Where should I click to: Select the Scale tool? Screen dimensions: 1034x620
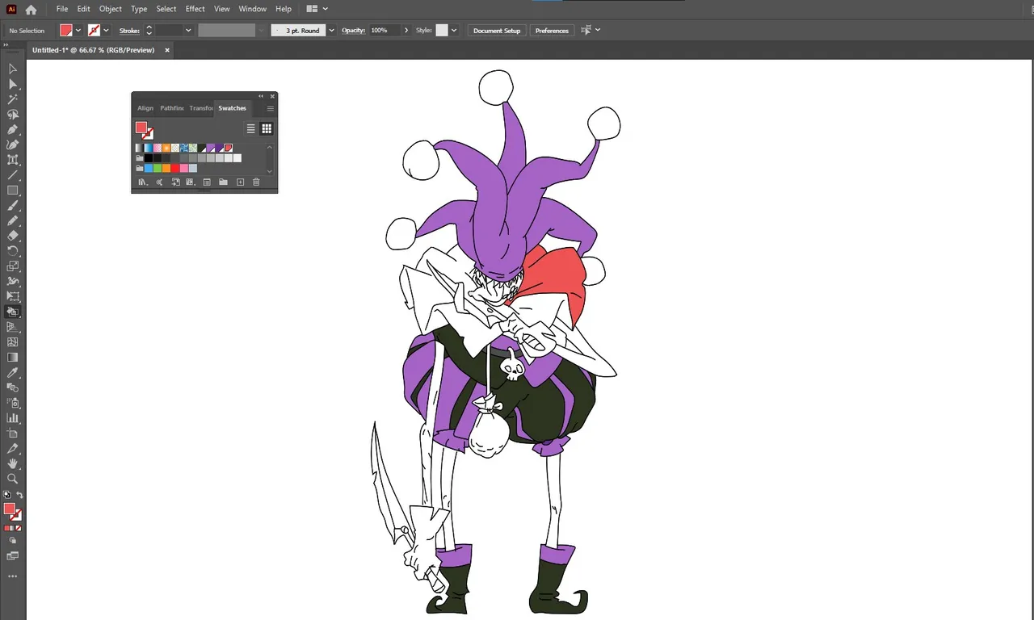(x=12, y=266)
